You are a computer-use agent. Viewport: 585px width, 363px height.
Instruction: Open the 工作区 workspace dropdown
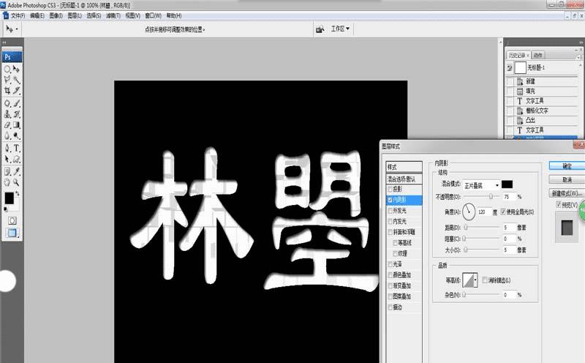pyautogui.click(x=340, y=29)
